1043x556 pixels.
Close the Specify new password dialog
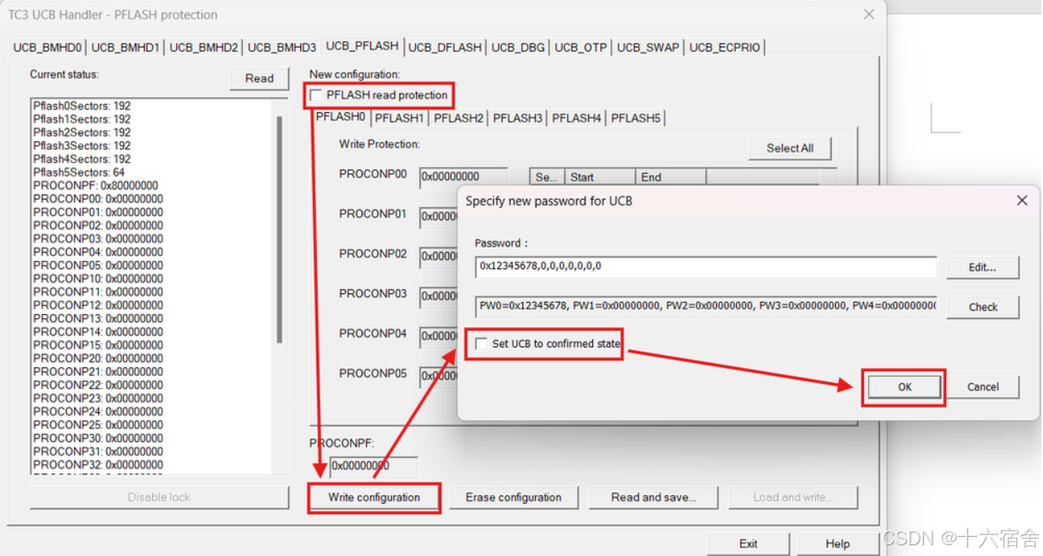click(1022, 200)
